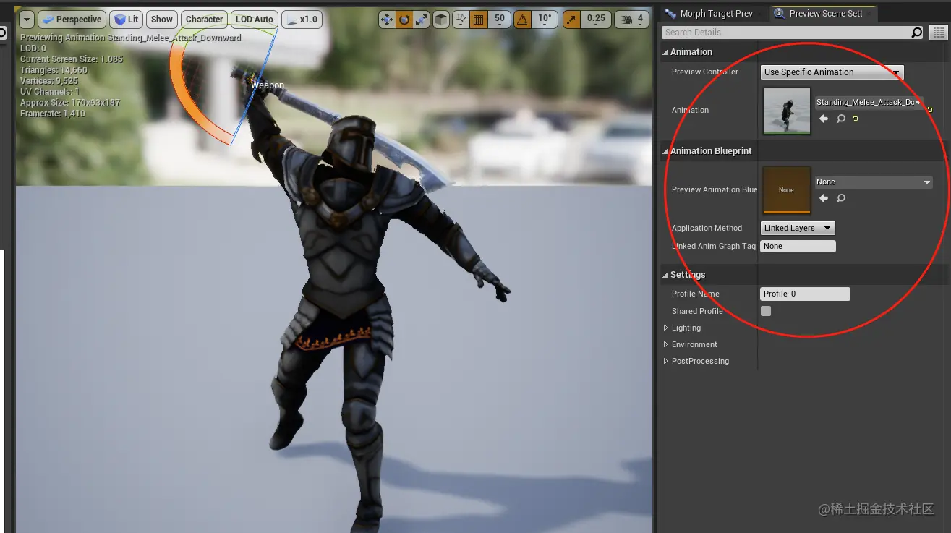Viewport: 951px width, 533px height.
Task: Open the Preview Animation Blueprint None dropdown
Action: coord(874,182)
